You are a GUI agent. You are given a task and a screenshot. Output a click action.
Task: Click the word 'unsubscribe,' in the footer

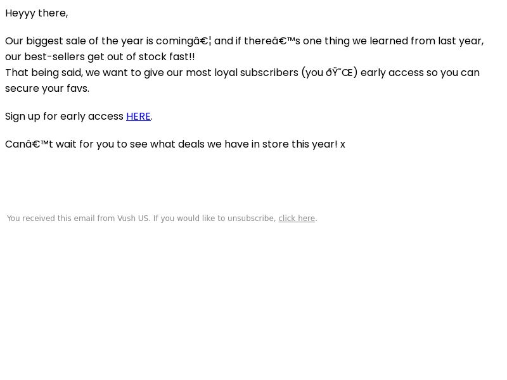point(252,218)
